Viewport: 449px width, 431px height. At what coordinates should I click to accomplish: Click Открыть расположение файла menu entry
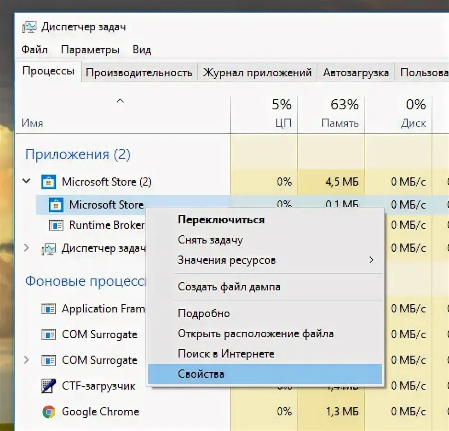click(256, 334)
